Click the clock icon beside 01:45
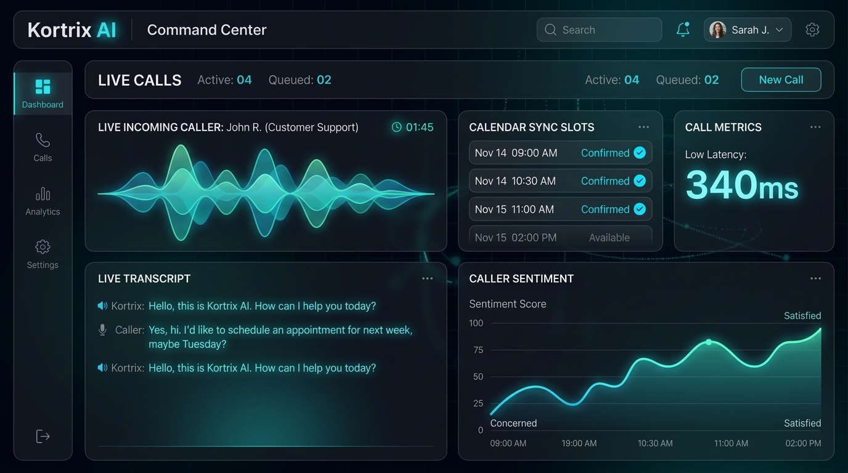848x473 pixels. [x=397, y=127]
